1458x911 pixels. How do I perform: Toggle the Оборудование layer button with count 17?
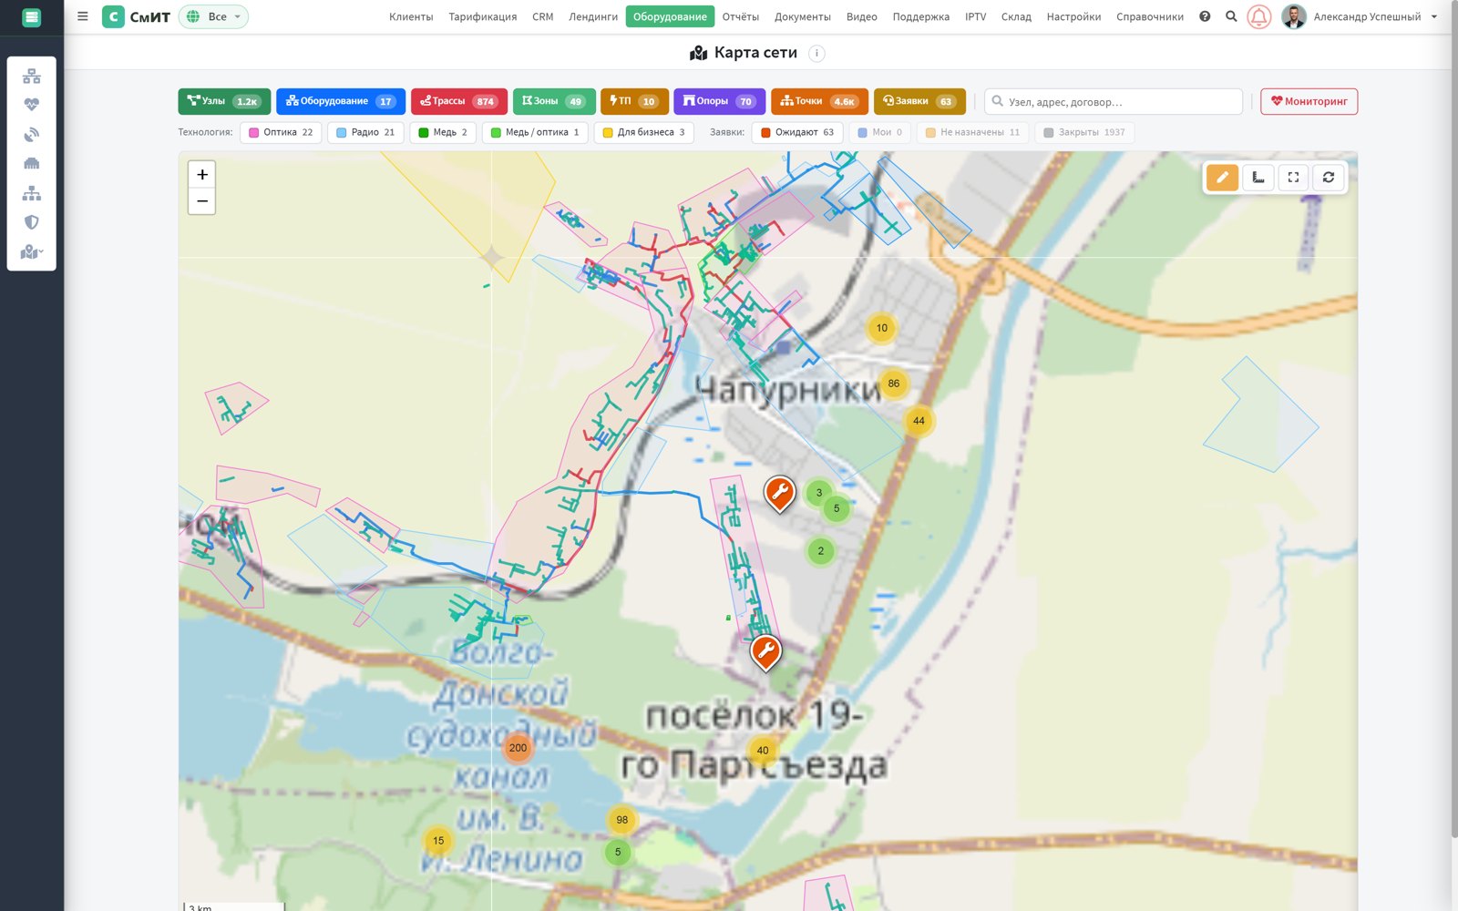[x=341, y=101]
